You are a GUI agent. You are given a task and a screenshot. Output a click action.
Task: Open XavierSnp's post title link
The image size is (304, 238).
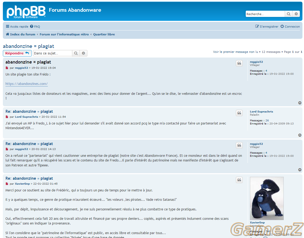pyautogui.click(x=29, y=178)
